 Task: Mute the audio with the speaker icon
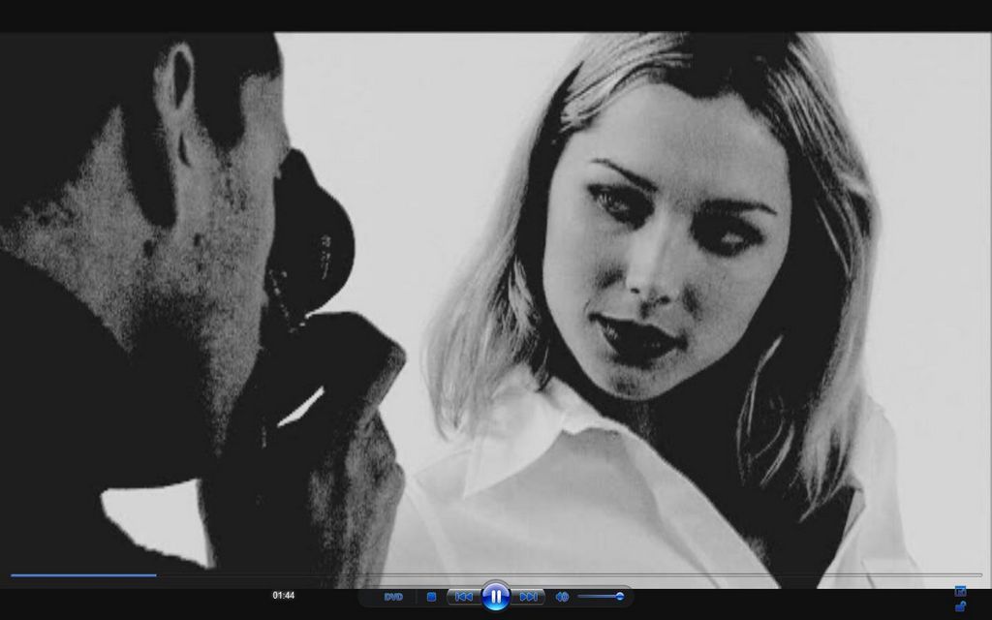562,597
